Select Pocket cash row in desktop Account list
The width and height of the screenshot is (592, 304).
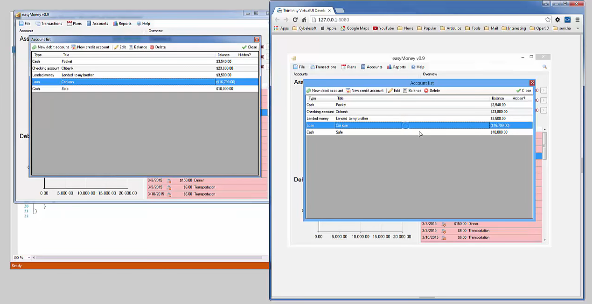[x=145, y=61]
